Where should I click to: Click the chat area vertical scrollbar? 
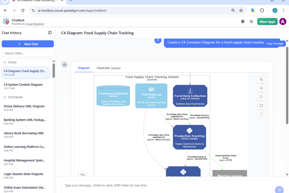(287, 84)
